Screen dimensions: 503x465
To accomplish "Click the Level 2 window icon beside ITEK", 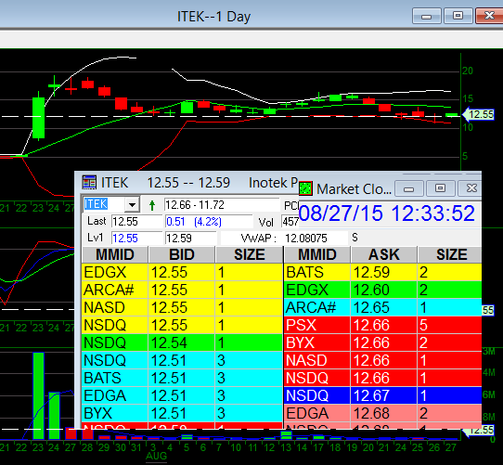I will click(89, 182).
